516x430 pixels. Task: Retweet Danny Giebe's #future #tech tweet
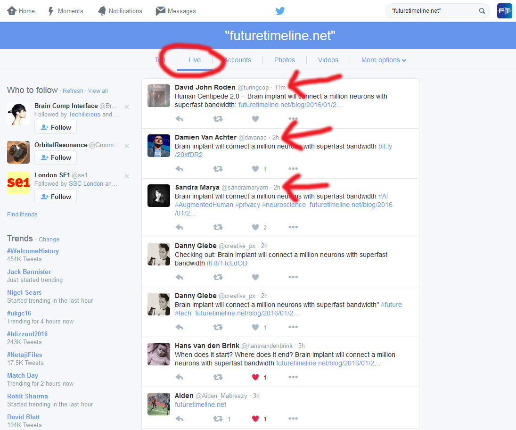point(218,327)
